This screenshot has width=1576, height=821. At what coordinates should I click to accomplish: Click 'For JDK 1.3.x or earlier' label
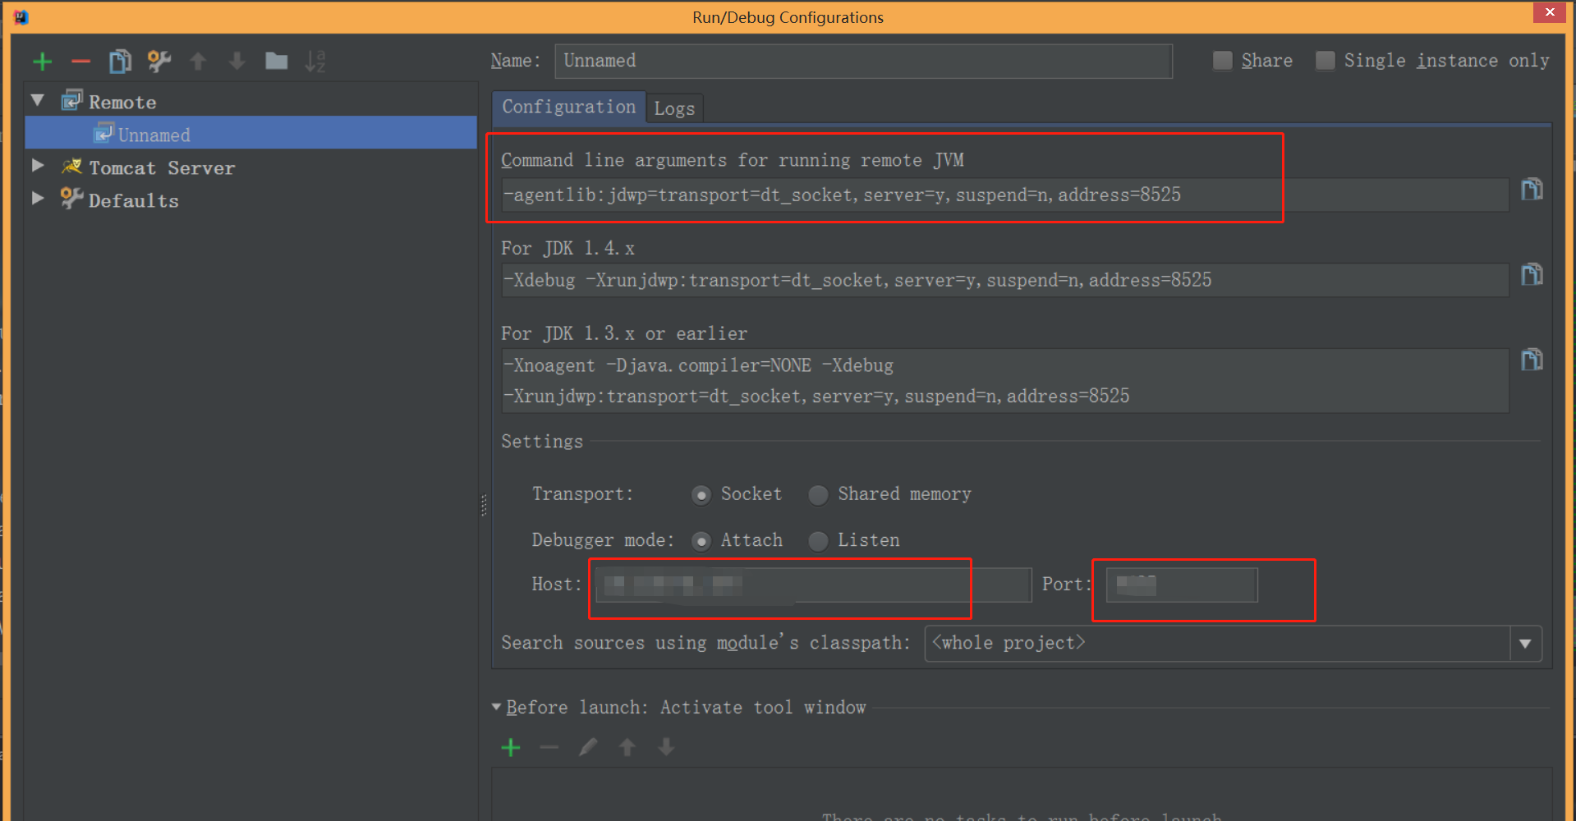(x=624, y=333)
